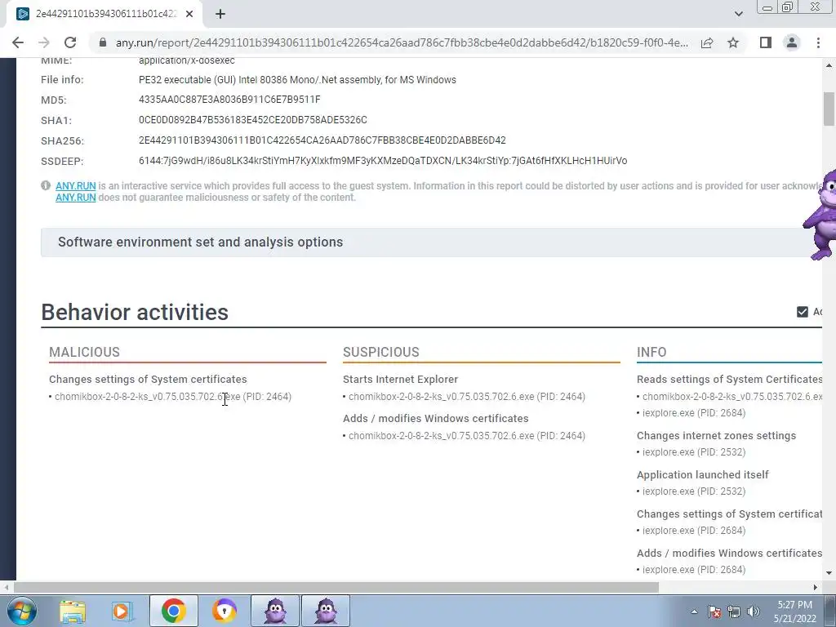
Task: Open the volume speaker tray icon
Action: tap(754, 611)
